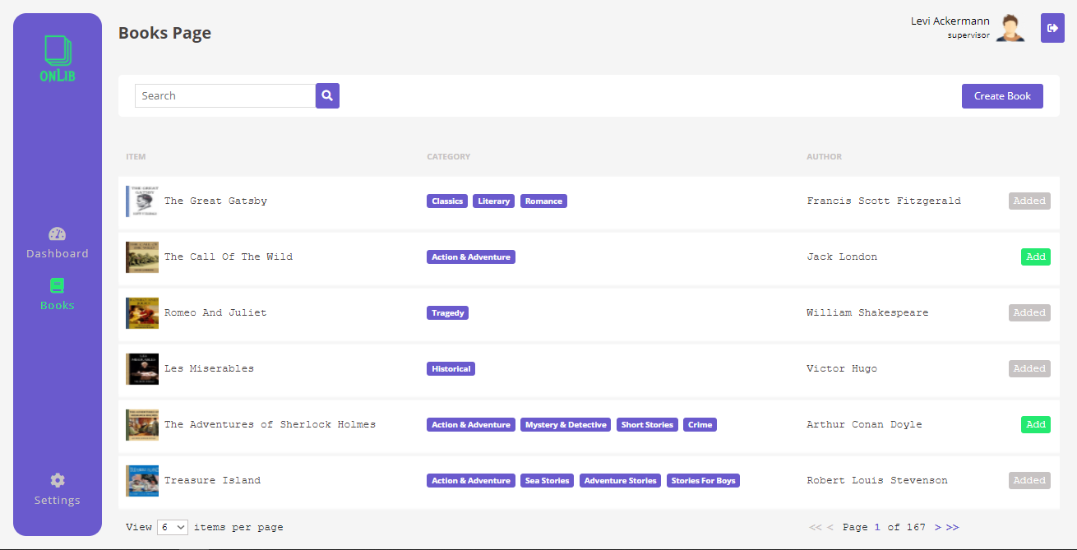
Task: Click the Sea Stories tag
Action: (x=548, y=480)
